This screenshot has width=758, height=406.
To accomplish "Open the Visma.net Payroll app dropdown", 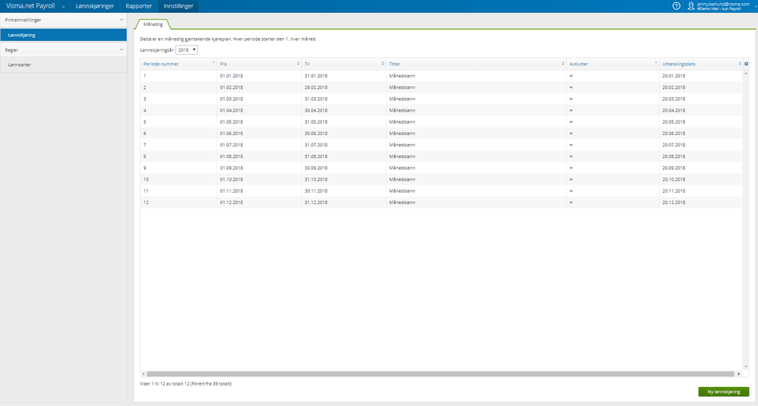I will (63, 6).
